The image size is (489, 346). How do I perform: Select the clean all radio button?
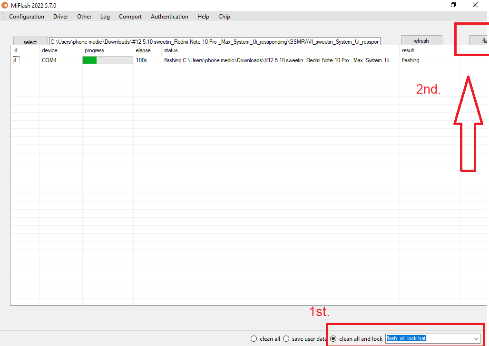(x=254, y=339)
